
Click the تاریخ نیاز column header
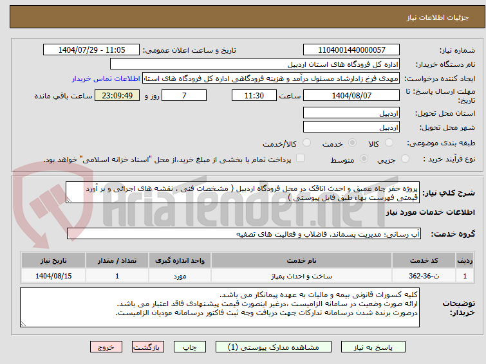click(53, 260)
